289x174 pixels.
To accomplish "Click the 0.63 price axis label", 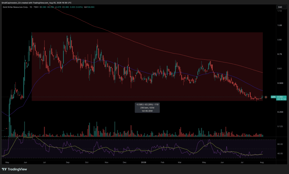I will point(280,68).
